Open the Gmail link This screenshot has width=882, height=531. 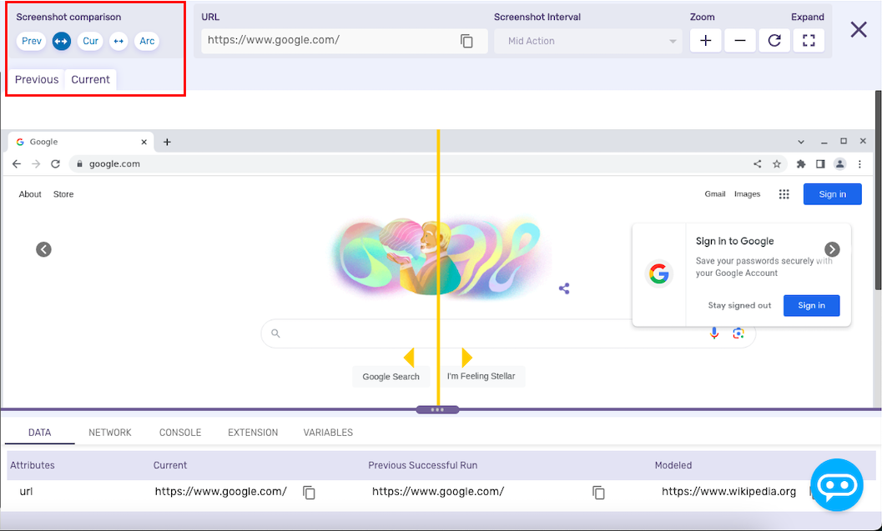click(x=715, y=194)
